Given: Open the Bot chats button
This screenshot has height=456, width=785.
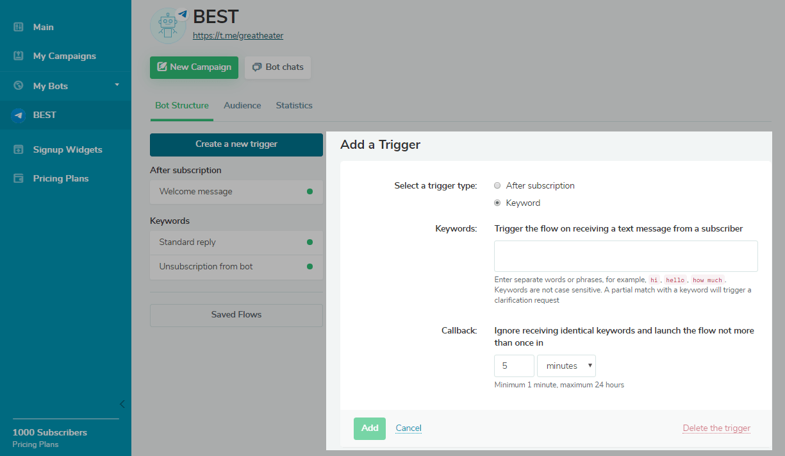Looking at the screenshot, I should [x=277, y=67].
